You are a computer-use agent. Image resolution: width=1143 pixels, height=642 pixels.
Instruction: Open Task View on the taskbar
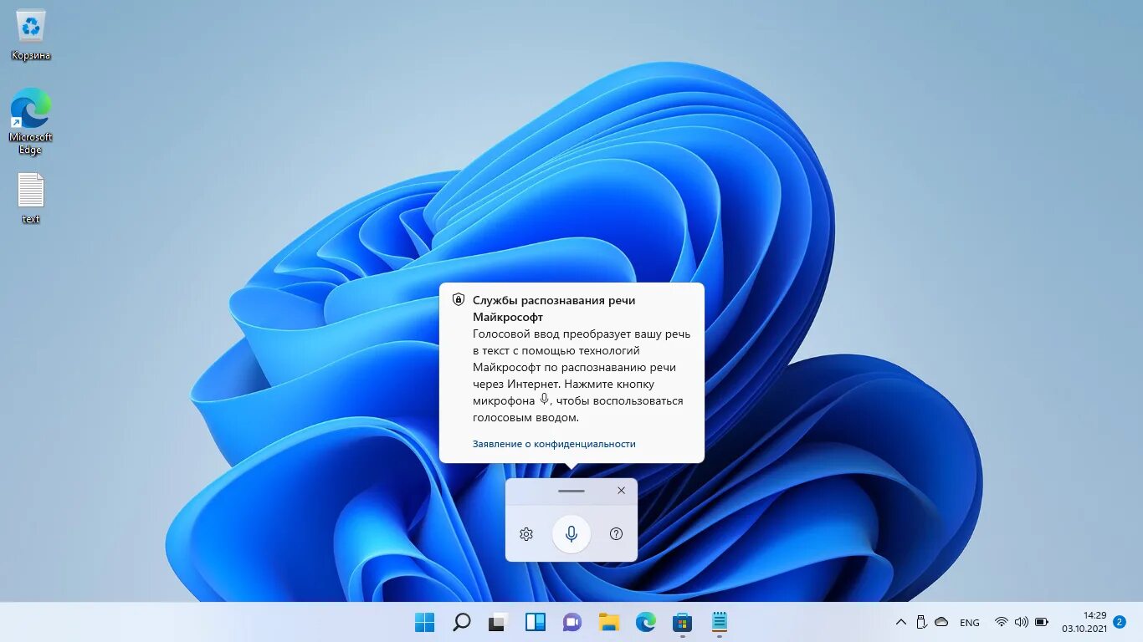click(x=499, y=622)
